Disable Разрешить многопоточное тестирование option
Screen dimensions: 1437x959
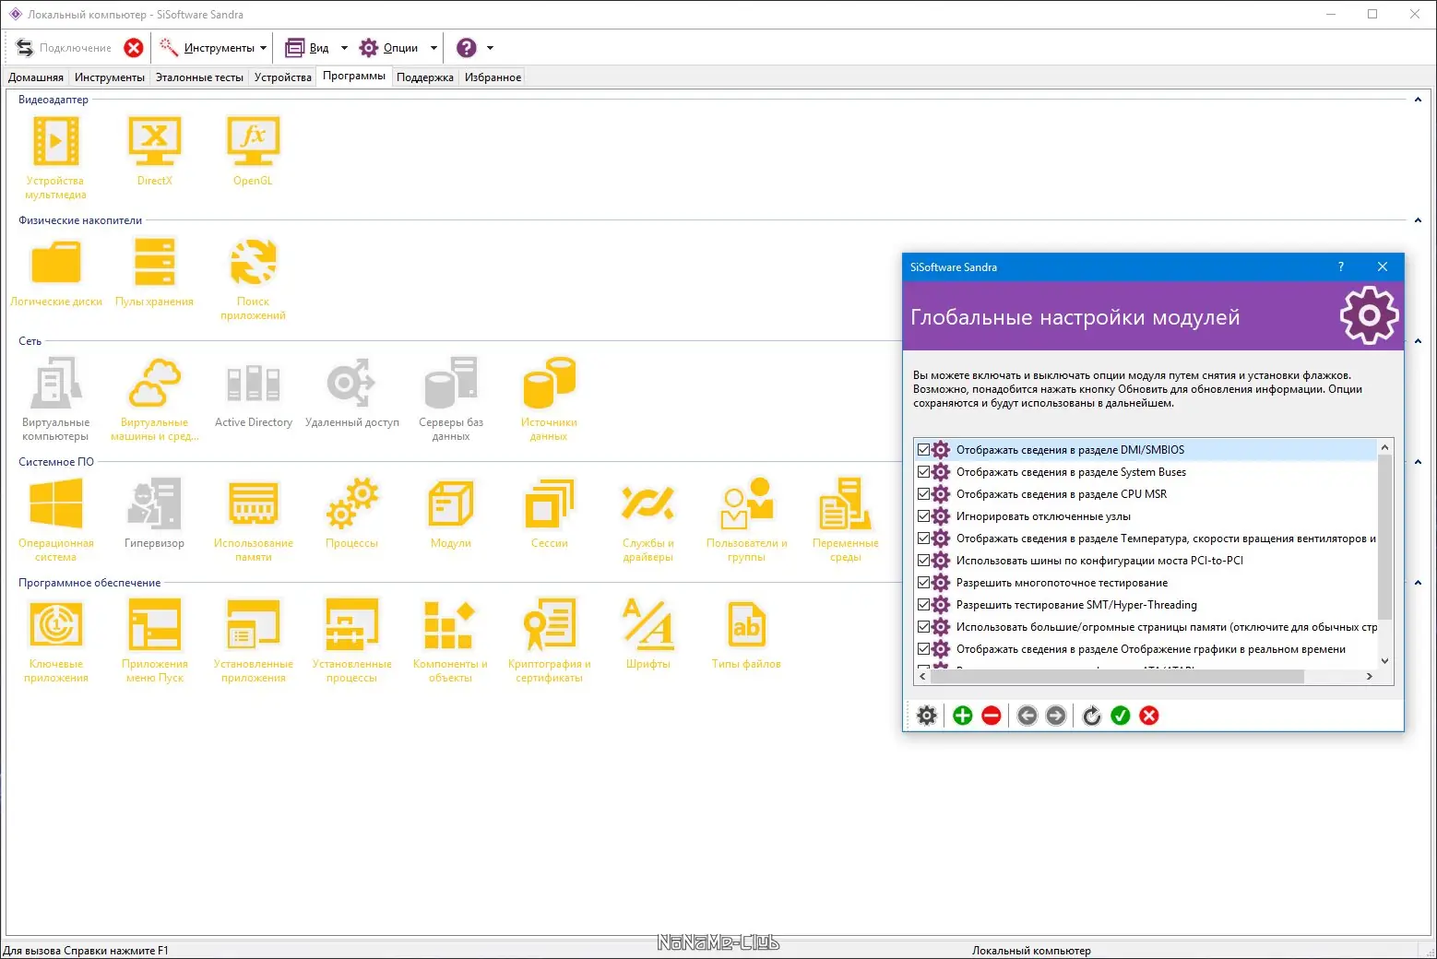pyautogui.click(x=923, y=582)
